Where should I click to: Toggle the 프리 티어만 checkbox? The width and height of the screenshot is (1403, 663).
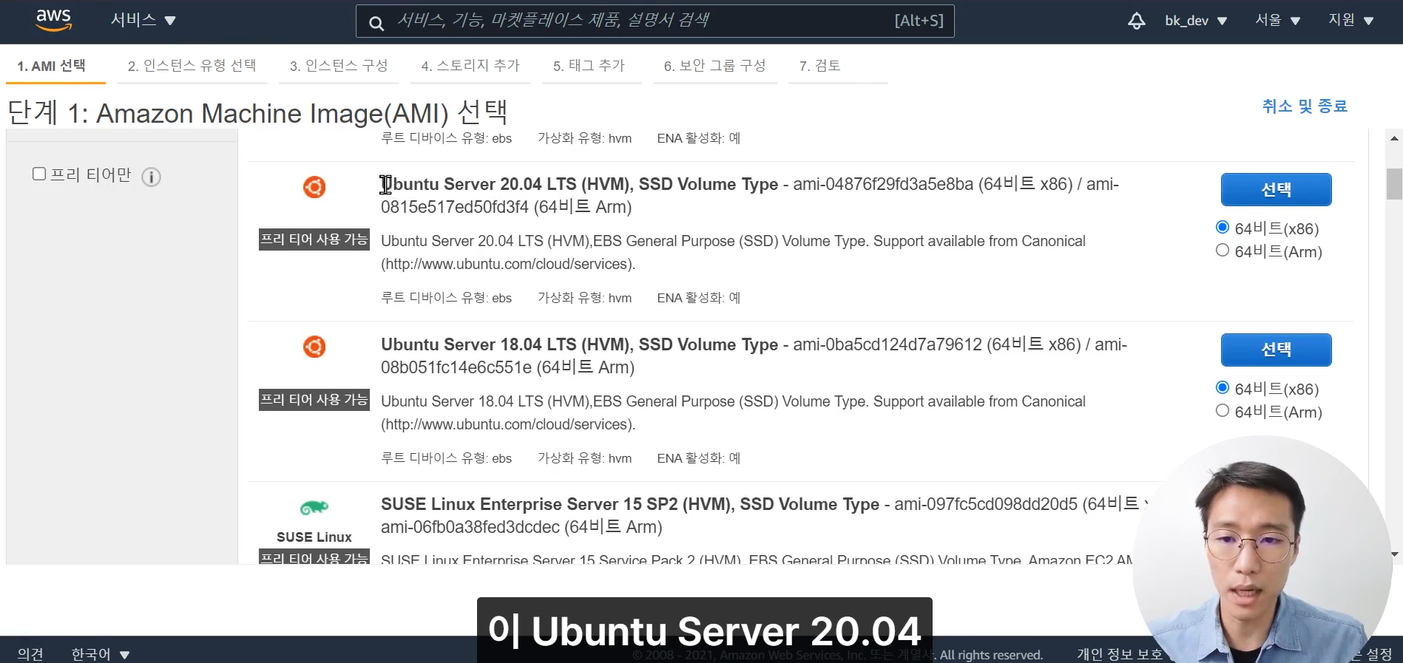click(39, 174)
